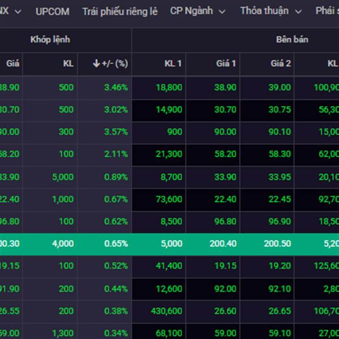Open the partially visible Phái s tab
339x339 pixels.
tap(327, 11)
